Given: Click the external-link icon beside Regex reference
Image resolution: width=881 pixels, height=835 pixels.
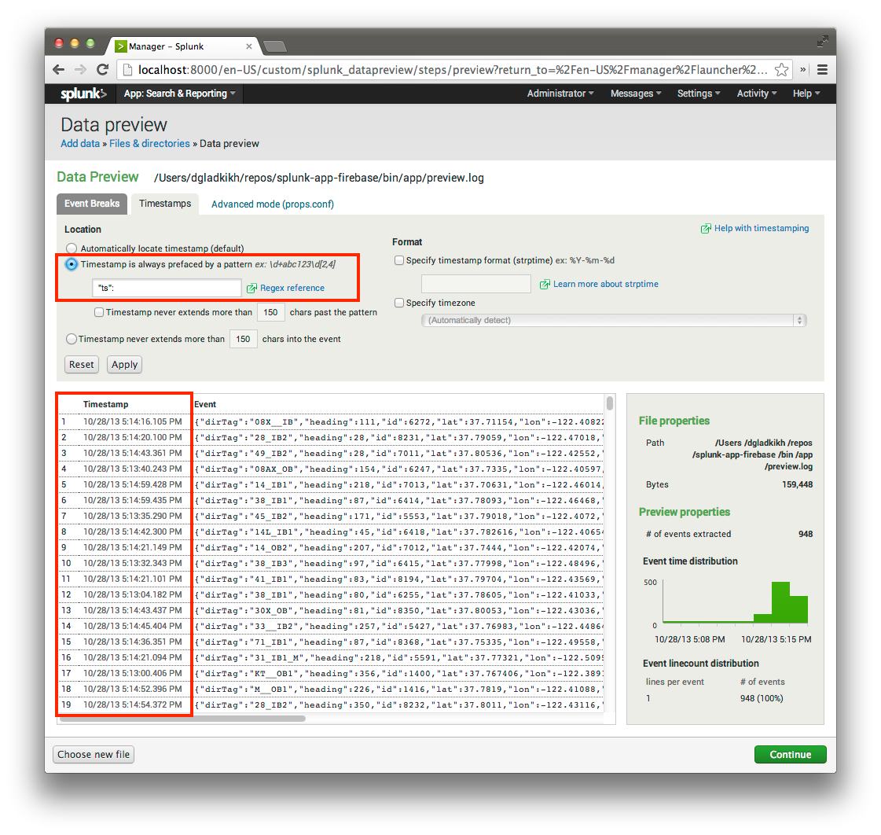Looking at the screenshot, I should tap(251, 288).
